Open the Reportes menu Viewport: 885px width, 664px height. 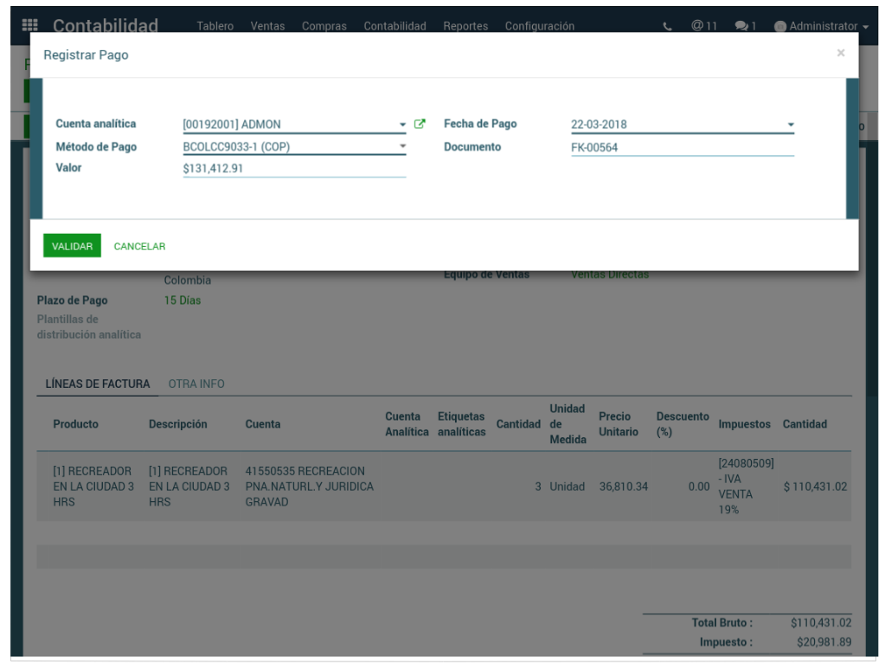click(x=465, y=26)
